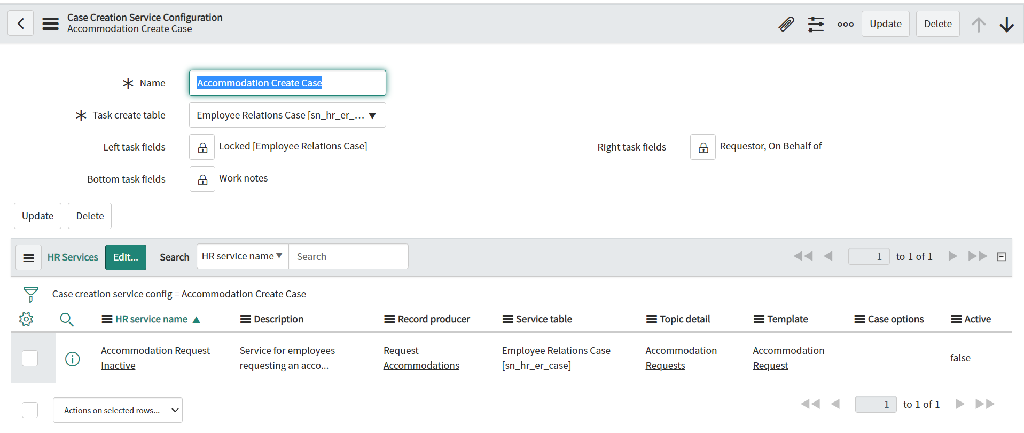Open the Request Accommodations record producer link
This screenshot has height=433, width=1024.
tap(421, 358)
